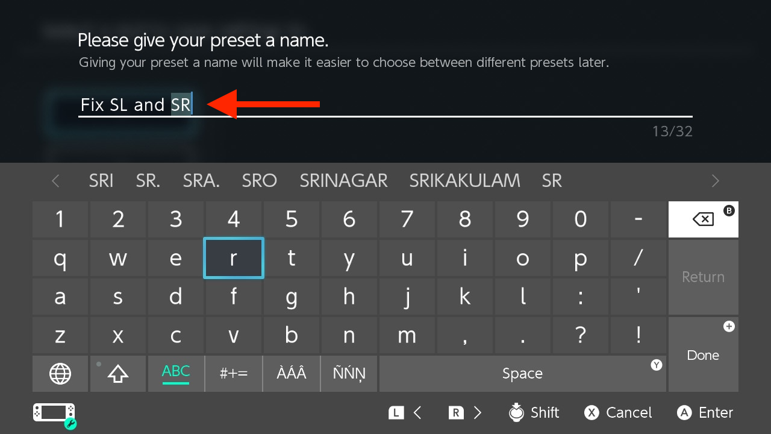Tap the hyphen key

pos(638,219)
